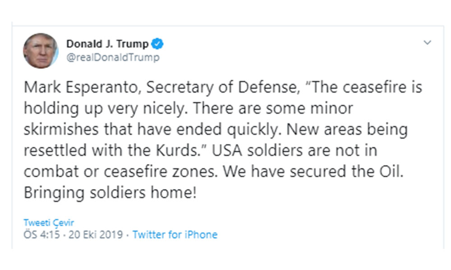Open the tweet options chevron menu
Screen dimensions: 451x270
coord(428,43)
